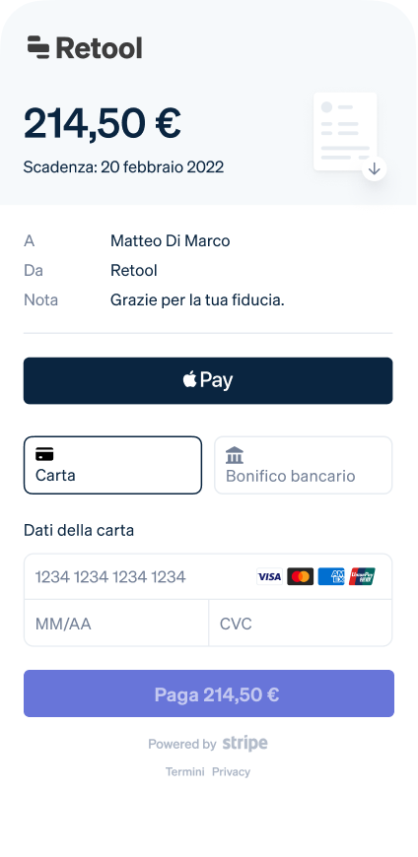Click the bank building icon
418x857 pixels.
(x=235, y=455)
